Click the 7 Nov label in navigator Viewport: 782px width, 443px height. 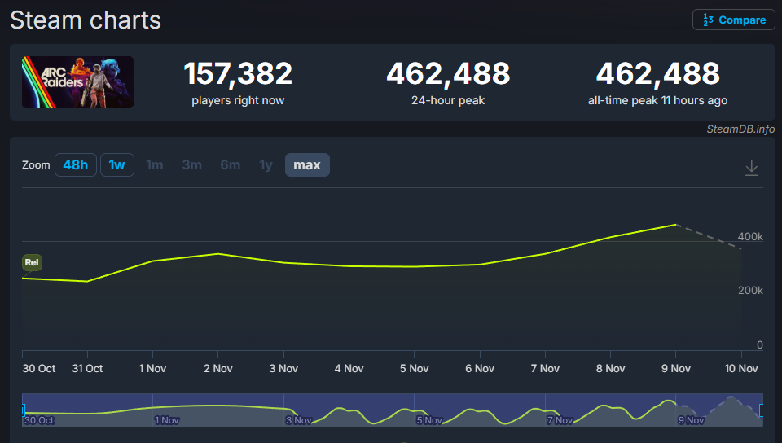point(560,420)
